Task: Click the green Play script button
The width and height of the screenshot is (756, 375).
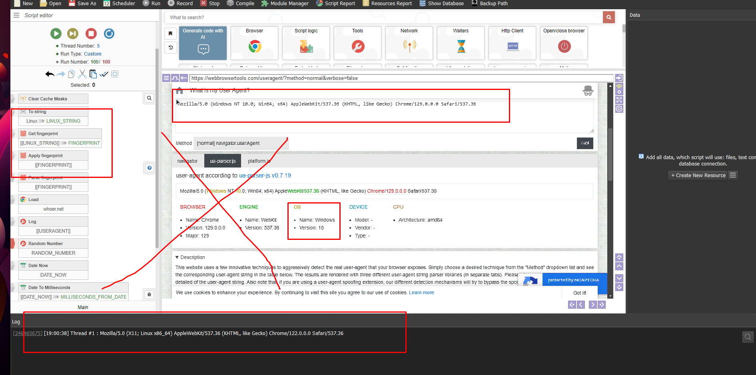Action: (56, 34)
